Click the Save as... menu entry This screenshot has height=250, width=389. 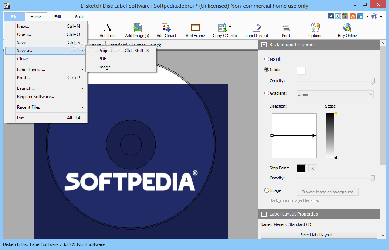(x=46, y=51)
